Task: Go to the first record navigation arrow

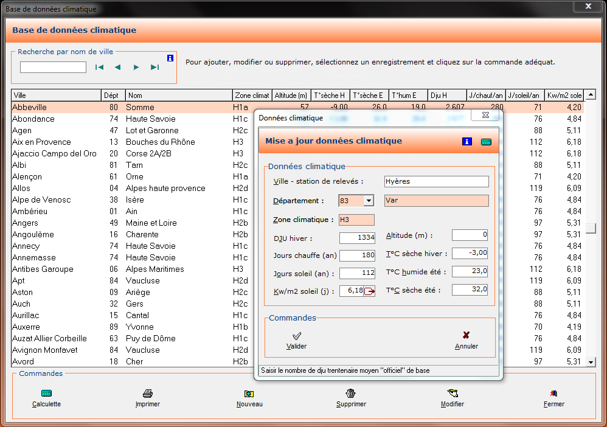Action: click(100, 68)
